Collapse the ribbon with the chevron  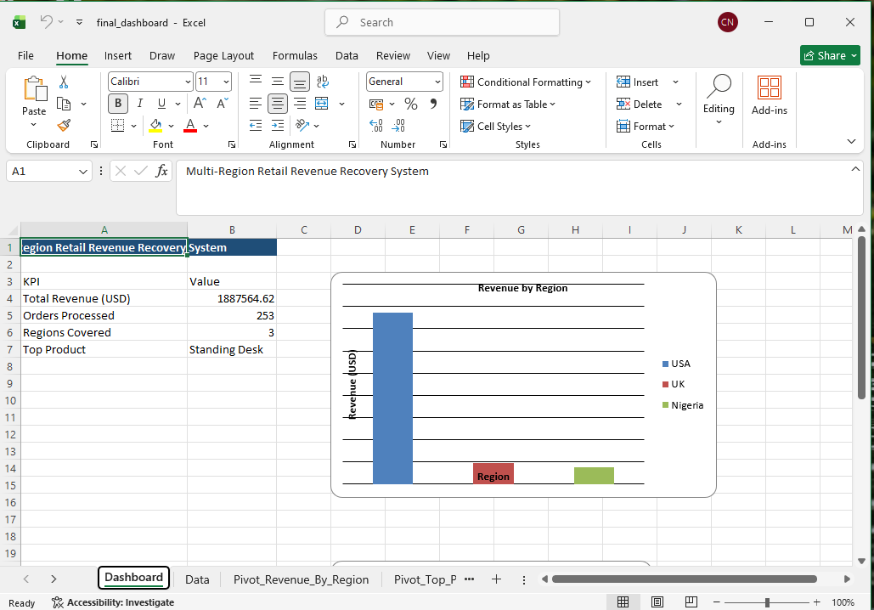tap(851, 141)
